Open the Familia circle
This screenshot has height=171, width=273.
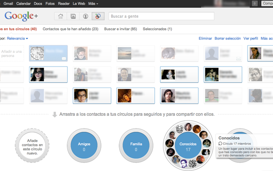click(136, 145)
